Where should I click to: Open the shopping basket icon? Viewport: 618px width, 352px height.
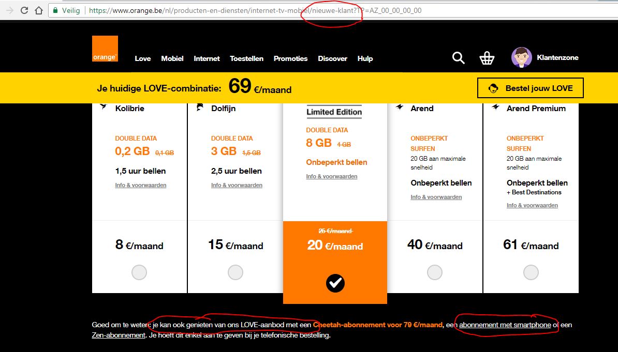[487, 58]
